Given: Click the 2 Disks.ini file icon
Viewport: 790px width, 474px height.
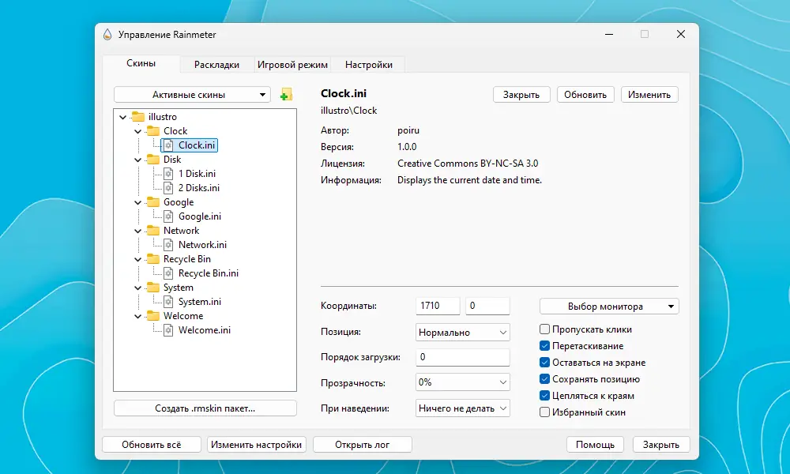Looking at the screenshot, I should [x=168, y=188].
